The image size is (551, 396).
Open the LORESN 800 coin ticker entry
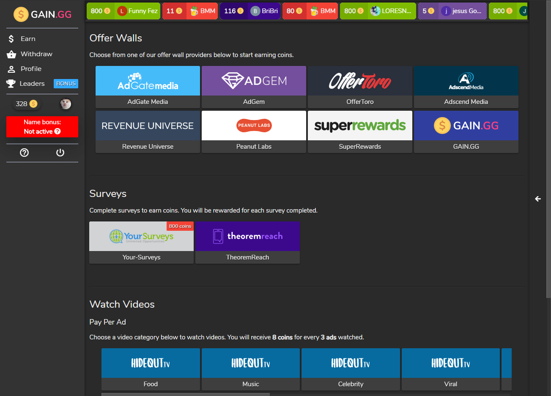(378, 11)
